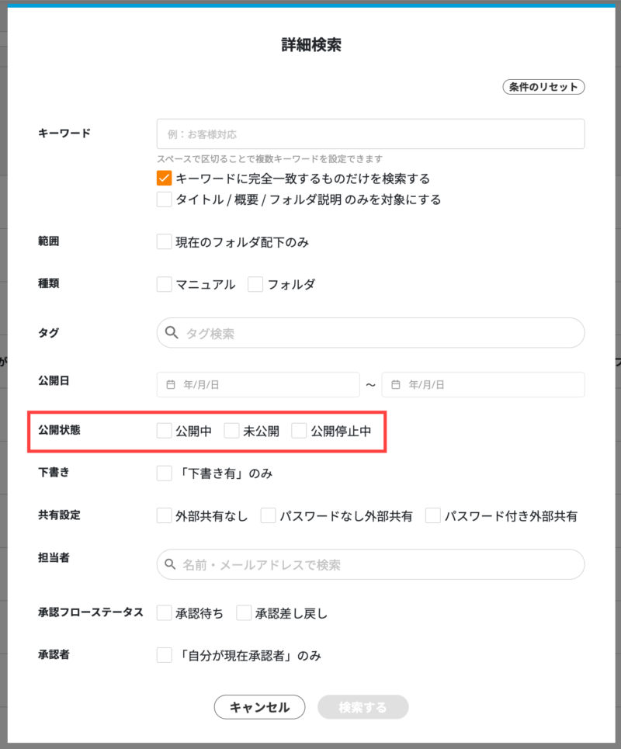Screen dimensions: 621x749
Task: Enable the 「自分が現在承認者」のみ approver filter
Action: 164,654
